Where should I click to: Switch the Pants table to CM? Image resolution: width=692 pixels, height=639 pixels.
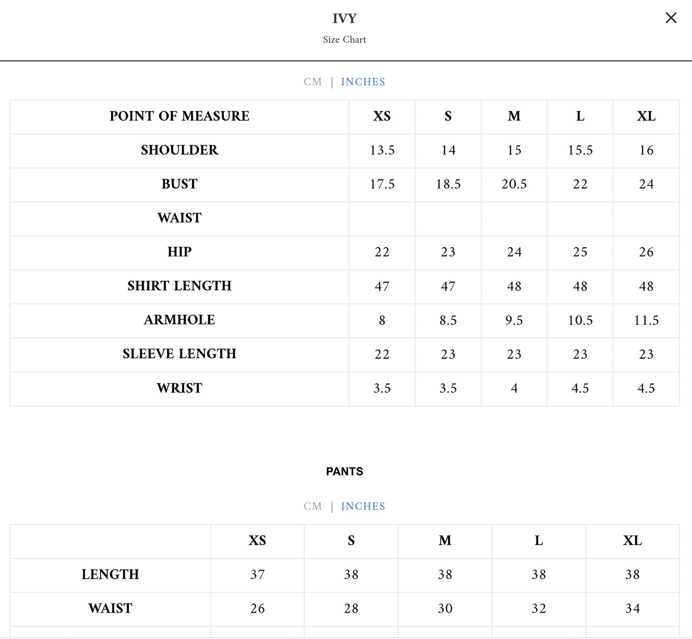(x=313, y=506)
